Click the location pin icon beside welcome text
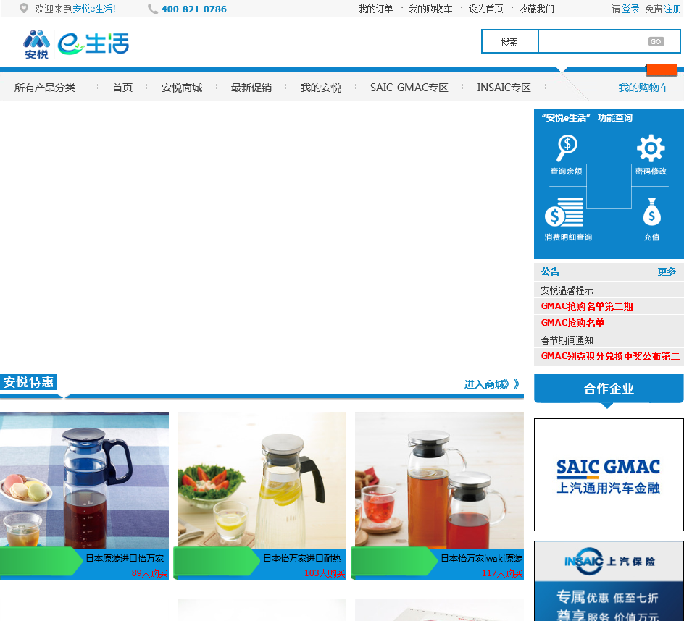 24,8
